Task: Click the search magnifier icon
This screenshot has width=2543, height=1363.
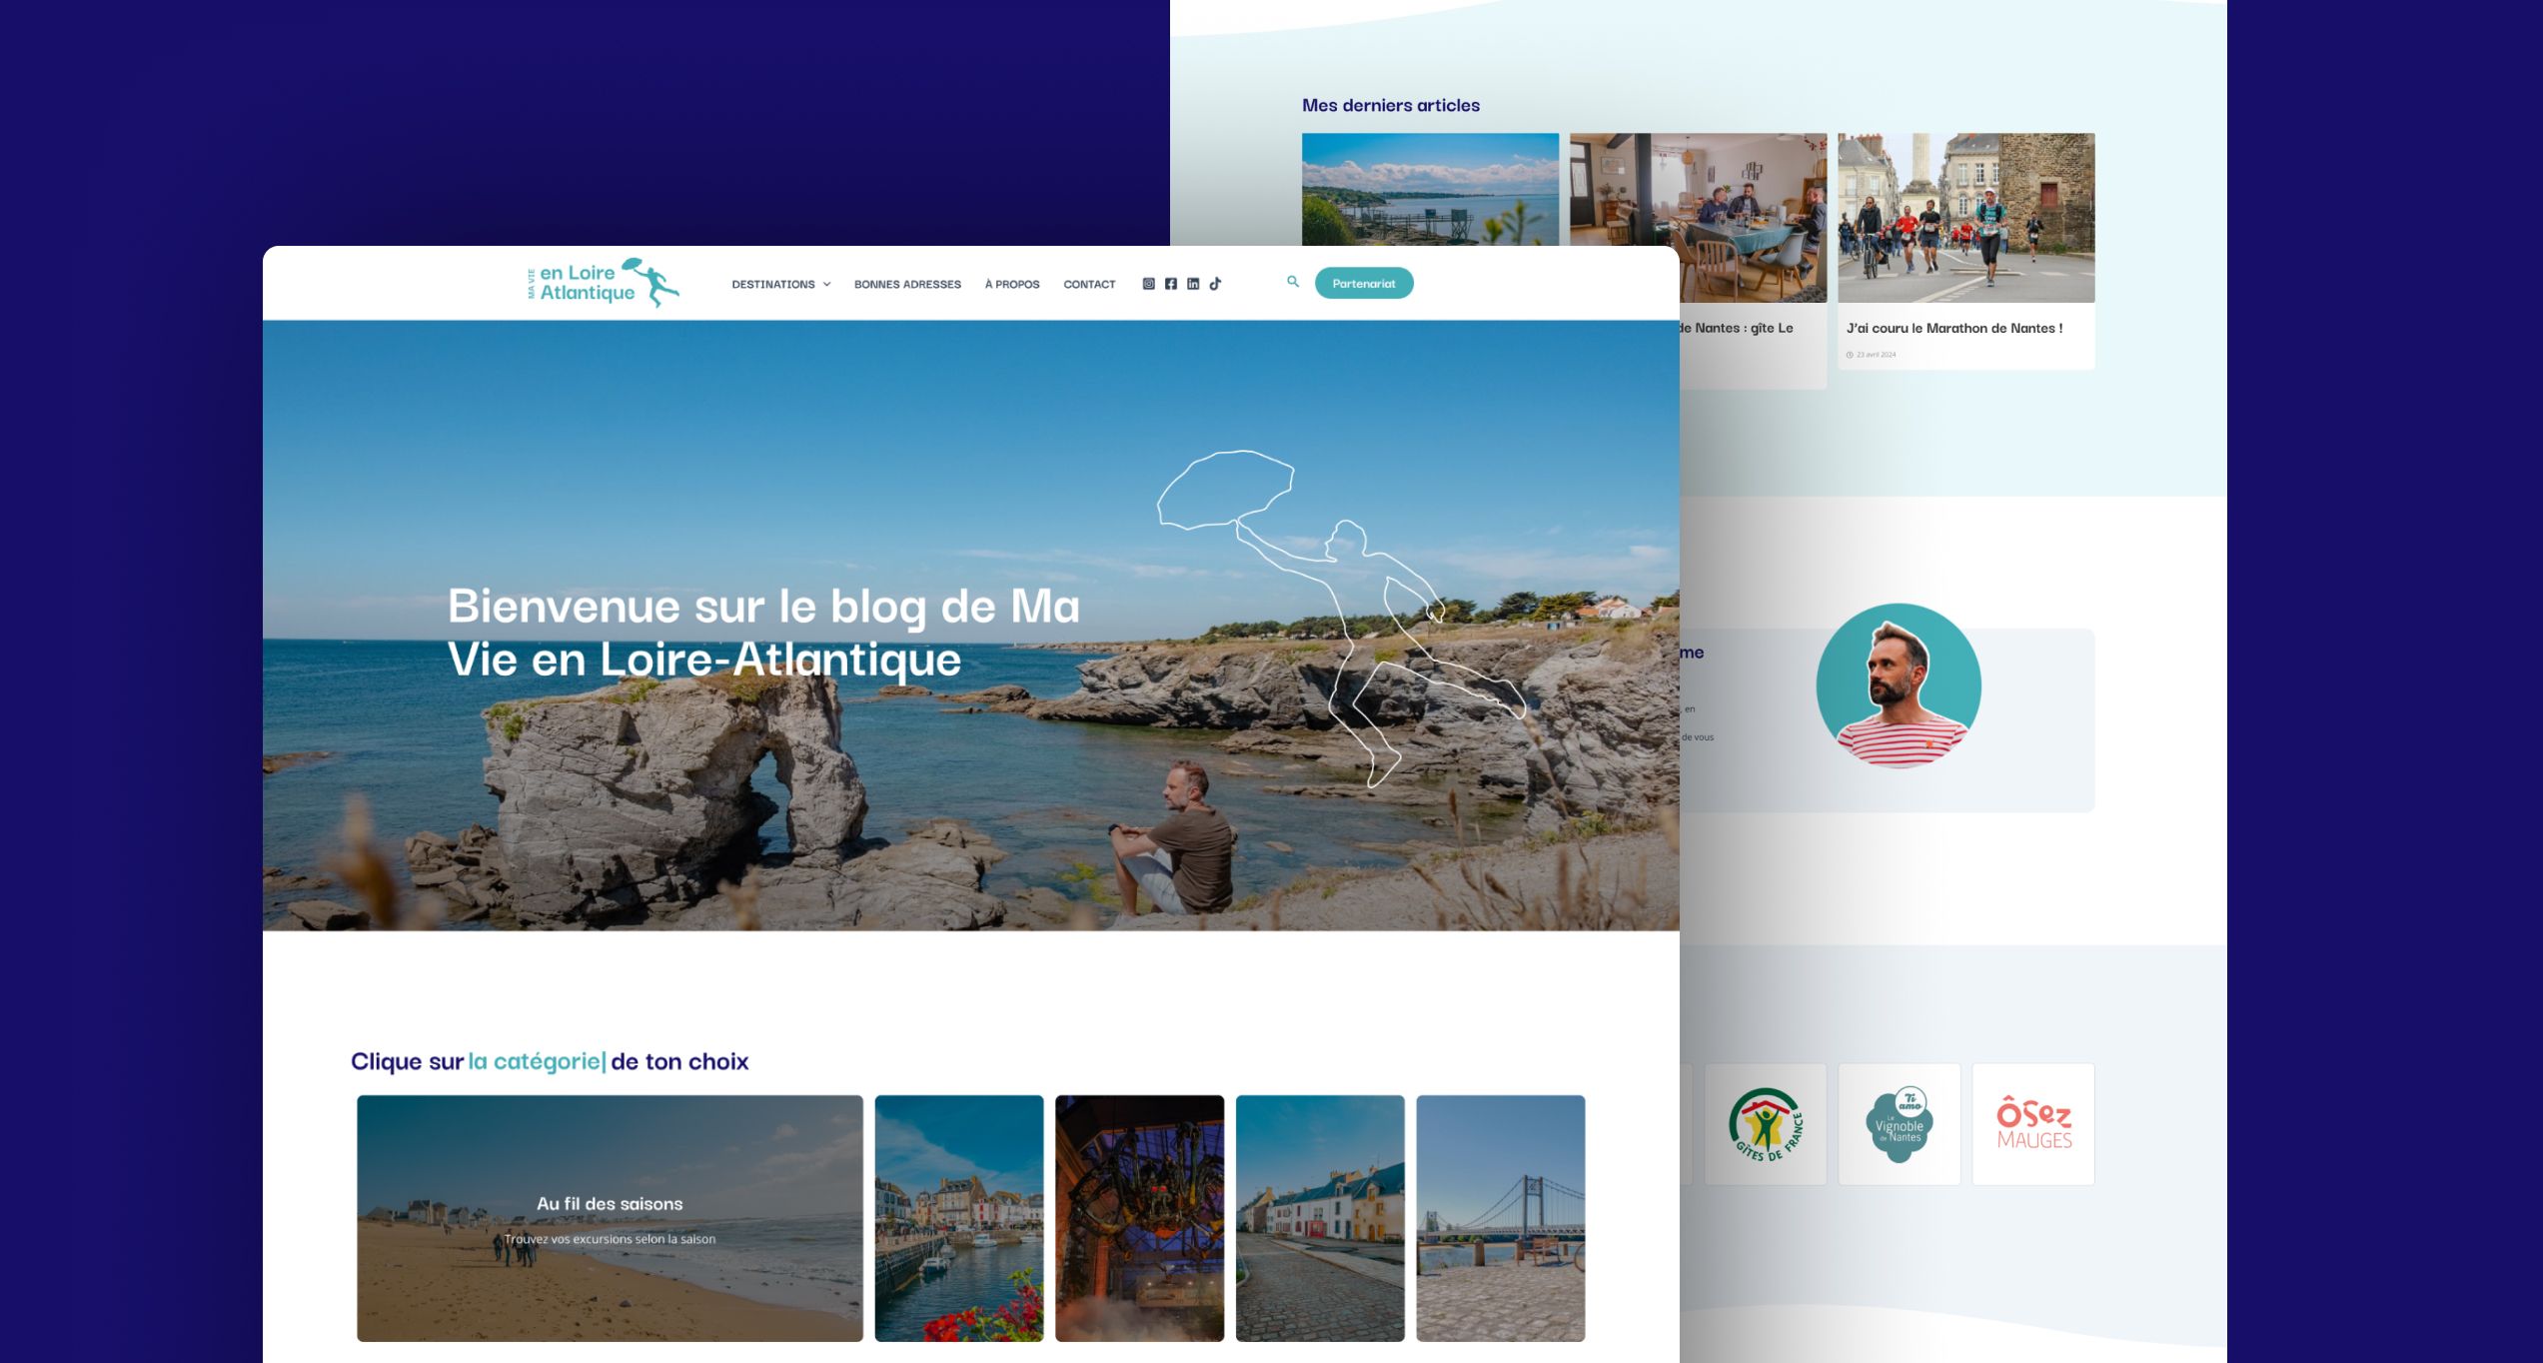Action: click(1293, 282)
